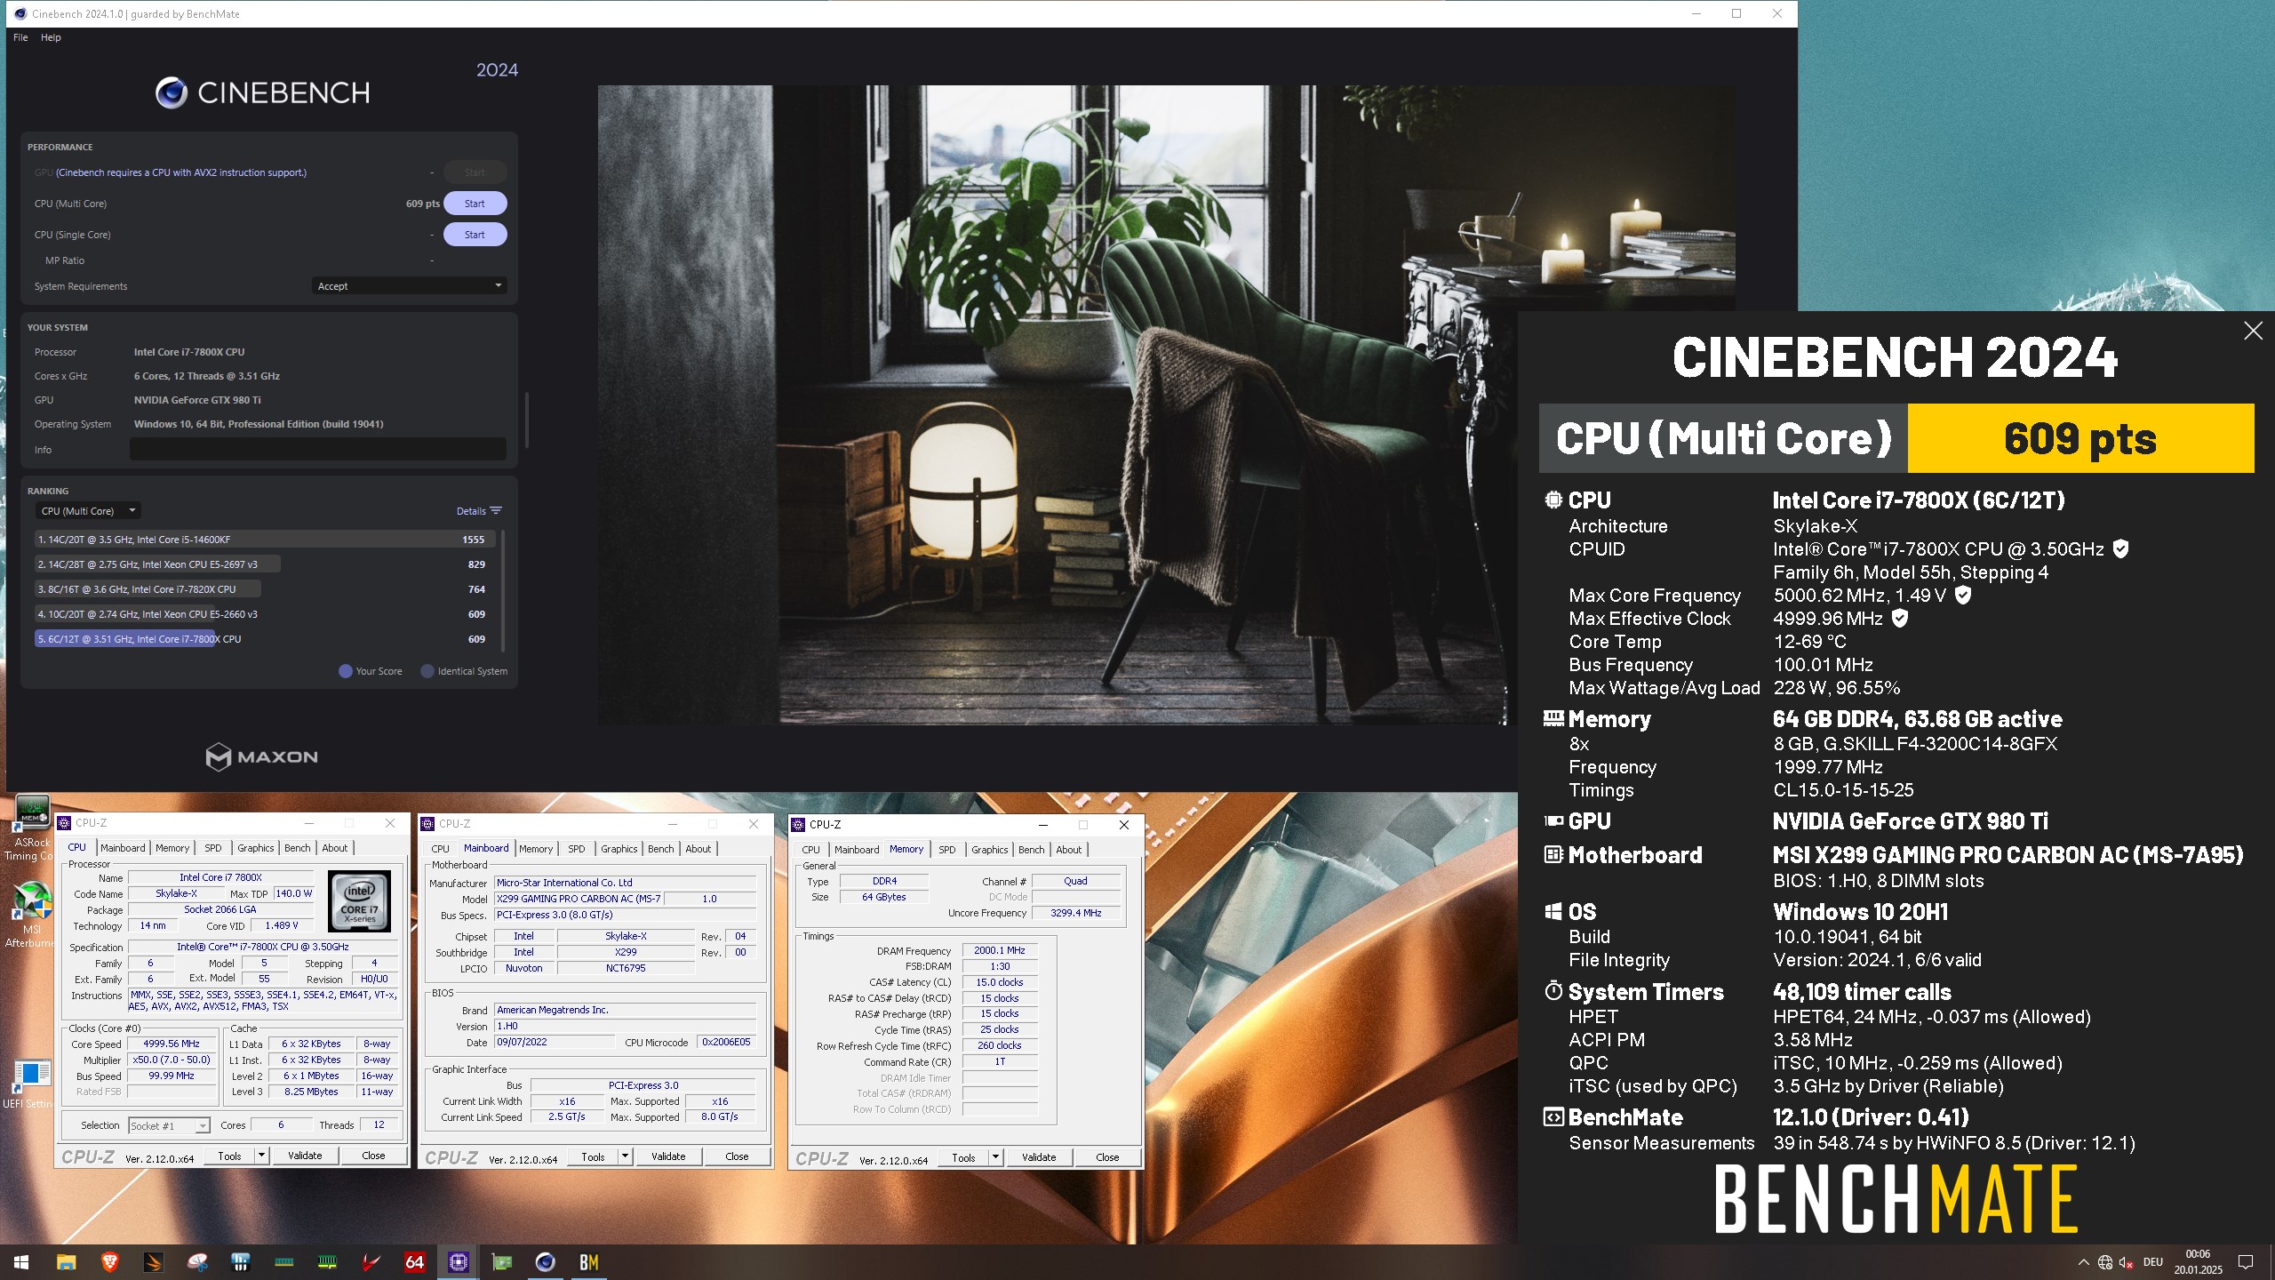Show hidden system tray icons
The width and height of the screenshot is (2275, 1280).
tap(2083, 1262)
